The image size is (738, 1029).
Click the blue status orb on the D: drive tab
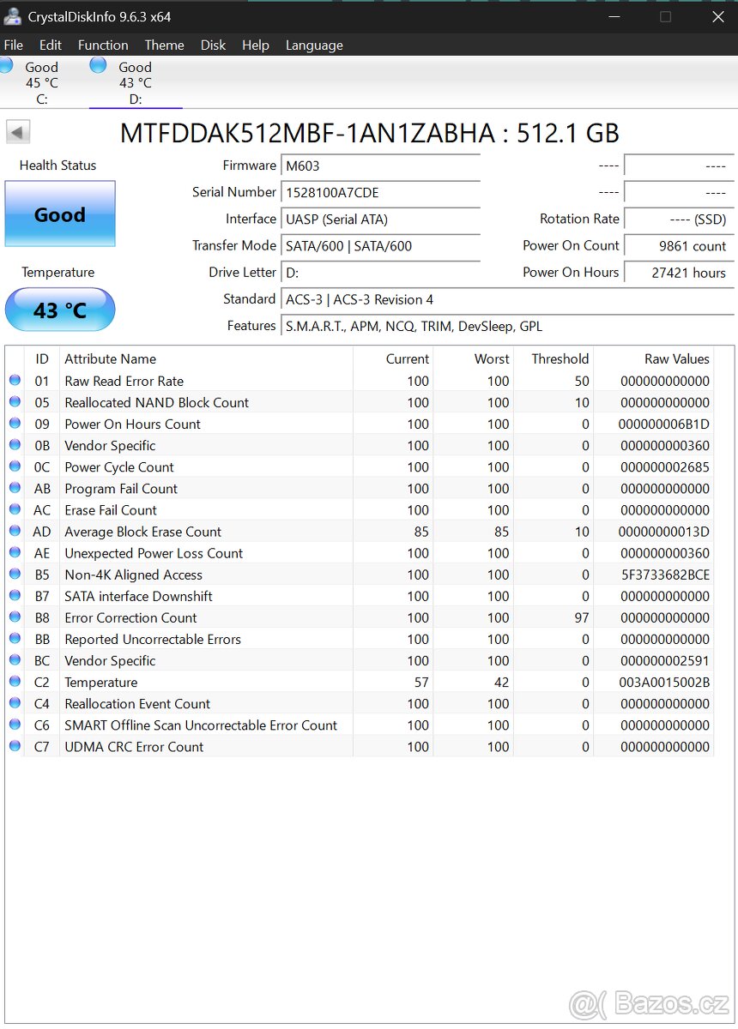click(x=98, y=65)
